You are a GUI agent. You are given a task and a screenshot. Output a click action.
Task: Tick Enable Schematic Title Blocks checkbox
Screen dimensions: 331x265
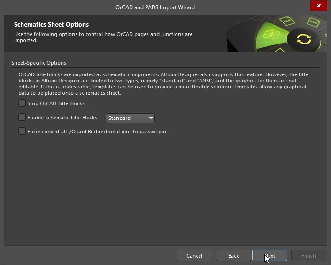[x=22, y=118]
